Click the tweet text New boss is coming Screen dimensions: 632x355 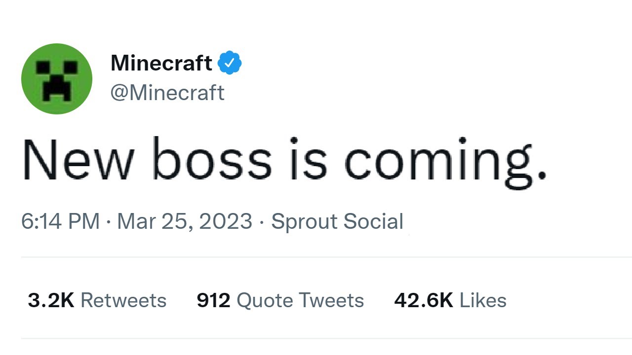coord(286,160)
